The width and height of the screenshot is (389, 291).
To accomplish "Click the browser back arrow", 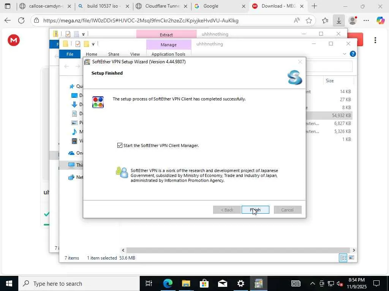I will pos(8,20).
